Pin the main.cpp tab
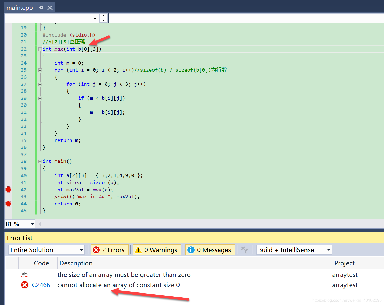 tap(41, 8)
